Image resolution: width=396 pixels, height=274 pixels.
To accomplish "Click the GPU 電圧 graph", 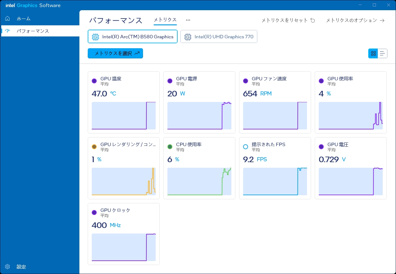I will [x=351, y=181].
